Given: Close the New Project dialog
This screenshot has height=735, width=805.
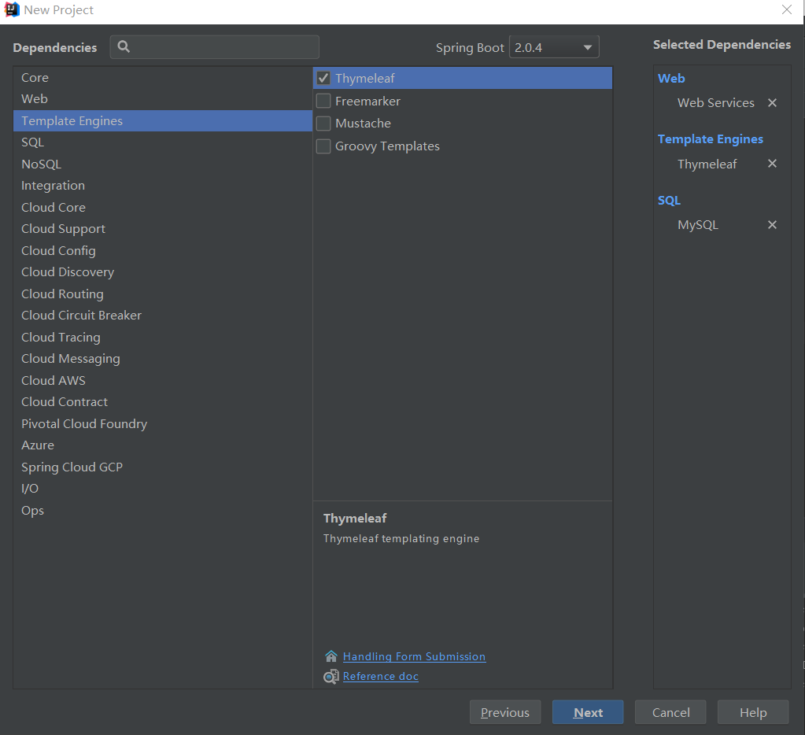Looking at the screenshot, I should tap(786, 10).
